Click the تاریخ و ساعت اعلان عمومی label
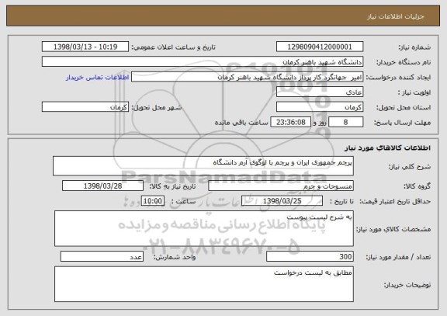447x316 pixels. coord(173,47)
